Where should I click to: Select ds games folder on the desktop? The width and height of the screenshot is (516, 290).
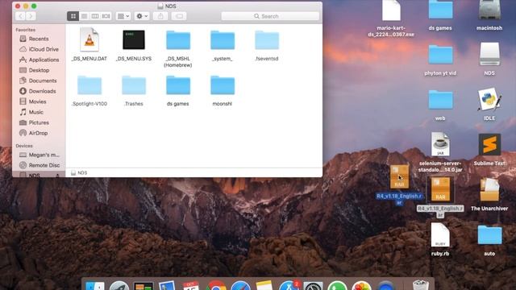[x=440, y=15]
